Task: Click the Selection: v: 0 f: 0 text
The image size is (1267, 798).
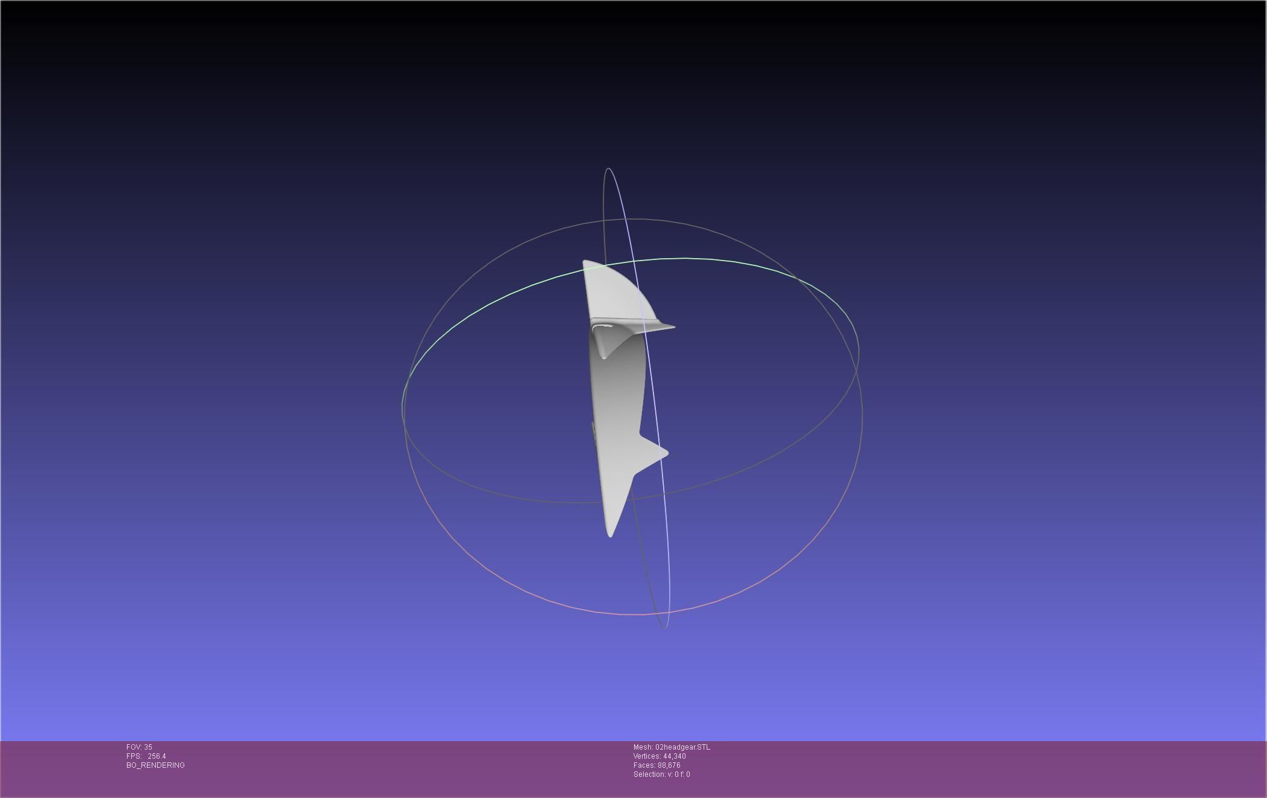Action: (662, 774)
